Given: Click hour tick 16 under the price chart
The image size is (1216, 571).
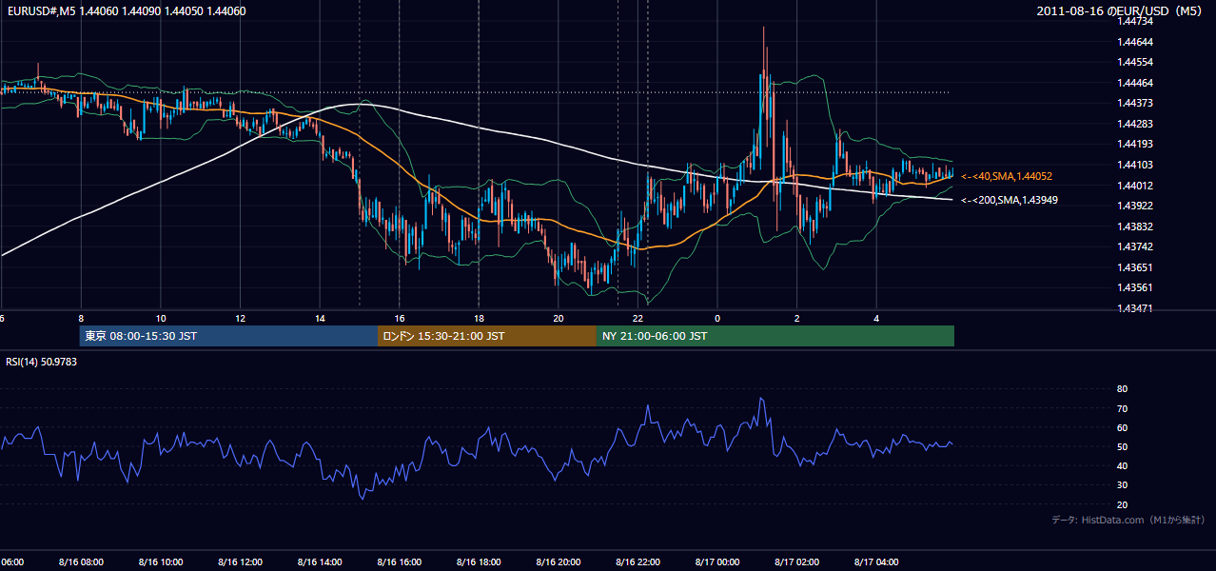Looking at the screenshot, I should 400,318.
